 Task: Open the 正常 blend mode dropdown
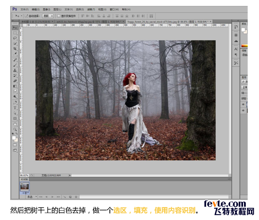244,87
